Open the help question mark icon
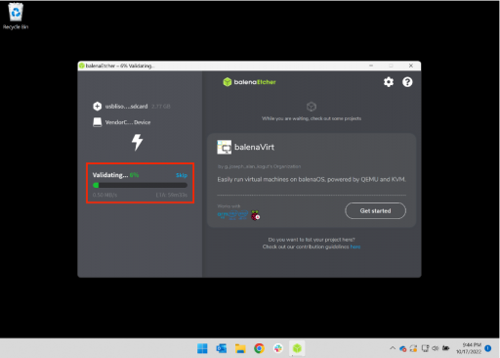This screenshot has height=358, width=500. pos(407,82)
